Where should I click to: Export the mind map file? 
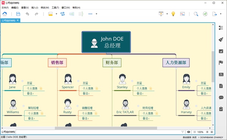215,14
